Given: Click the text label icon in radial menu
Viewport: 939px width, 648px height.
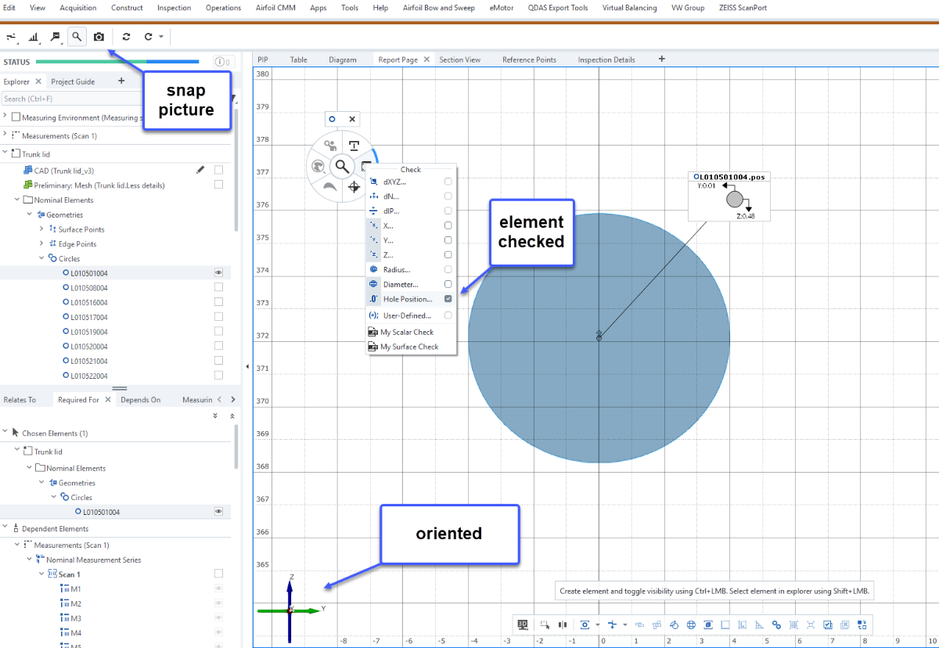Looking at the screenshot, I should (x=354, y=146).
